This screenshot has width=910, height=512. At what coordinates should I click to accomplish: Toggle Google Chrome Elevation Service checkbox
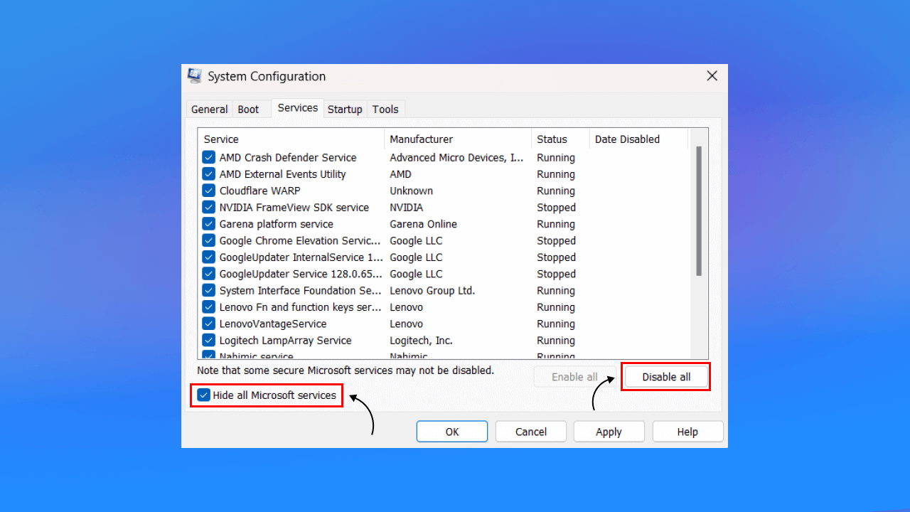(x=208, y=240)
